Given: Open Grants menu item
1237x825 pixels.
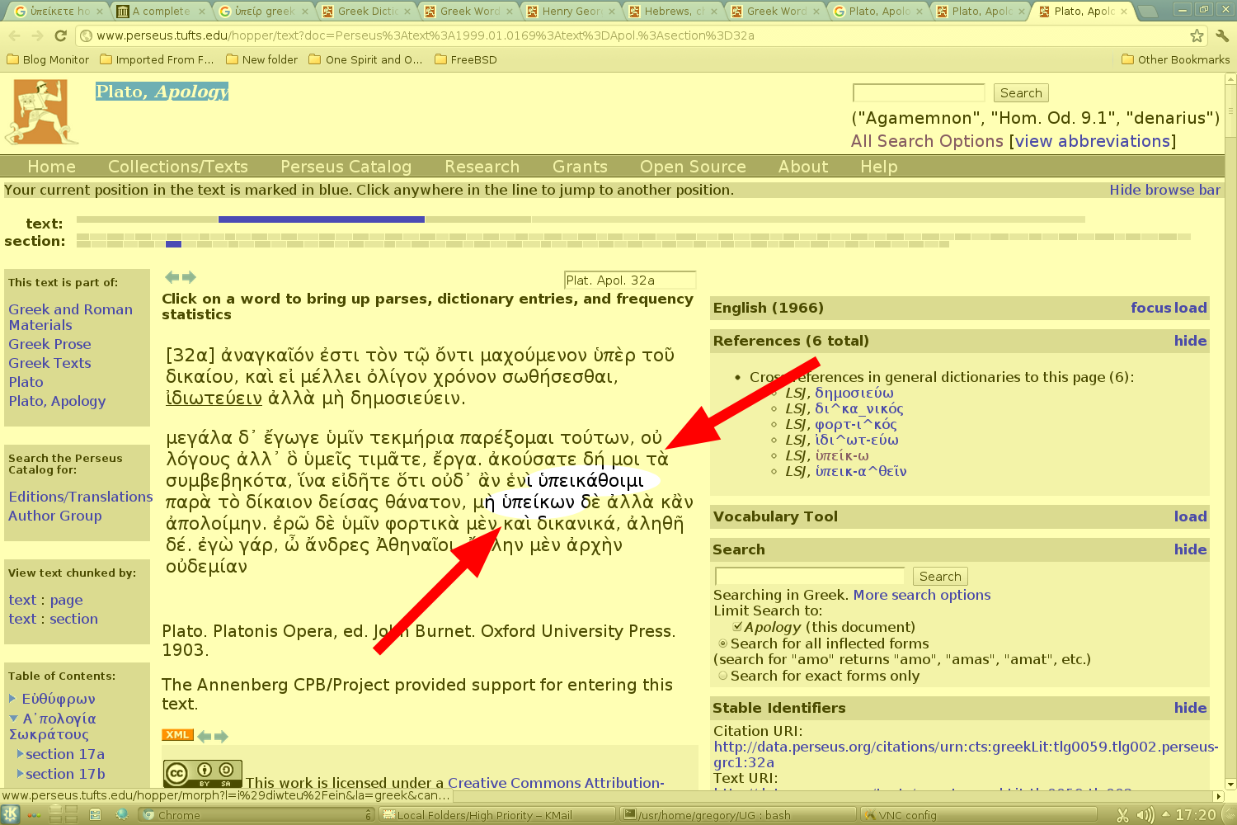Looking at the screenshot, I should pos(580,167).
